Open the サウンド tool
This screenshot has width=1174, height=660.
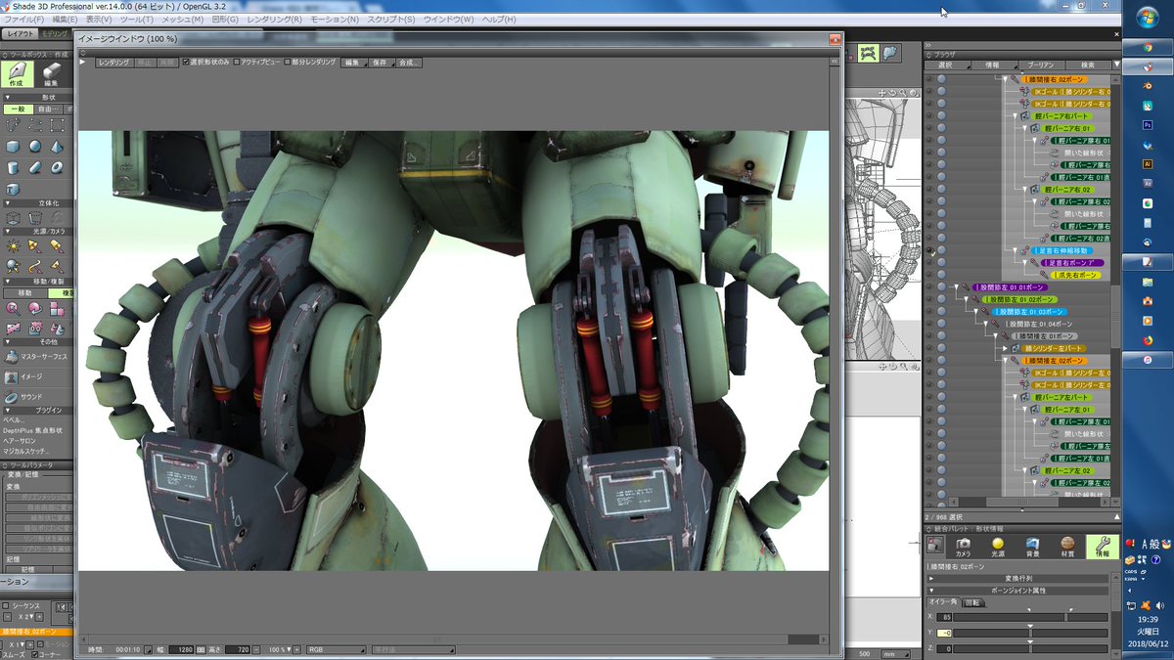pos(23,397)
